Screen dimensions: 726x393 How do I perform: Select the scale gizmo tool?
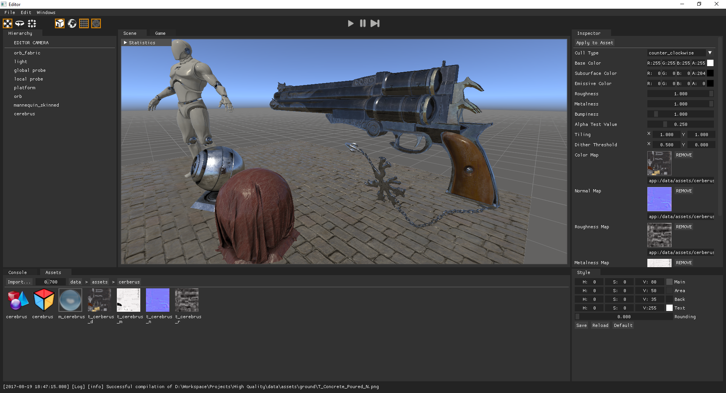click(32, 23)
